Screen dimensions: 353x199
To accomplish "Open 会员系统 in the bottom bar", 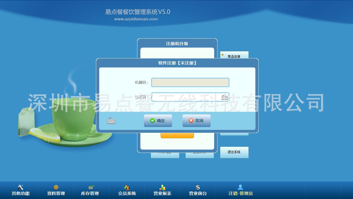I will tap(127, 190).
